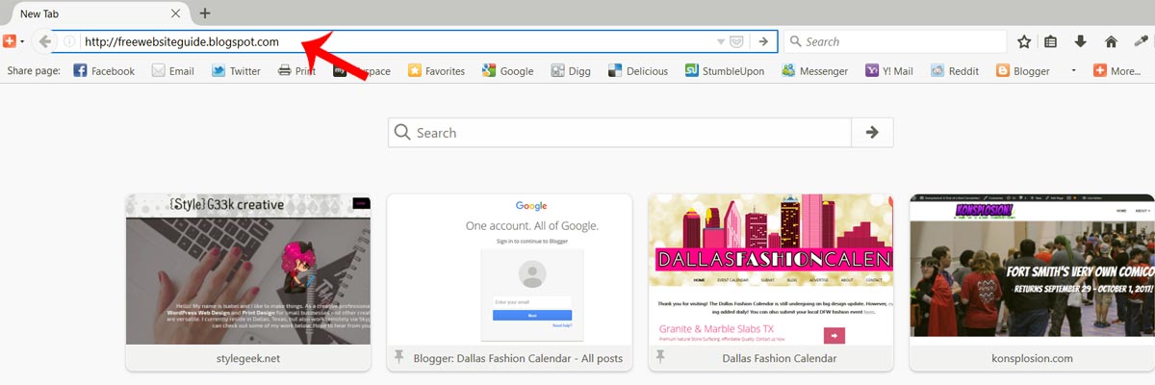Open the More… sharing options
1155x385 pixels.
point(1116,70)
